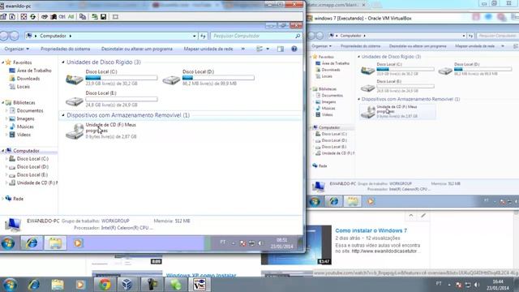Toggle the VNC toolbar Ctrl key
This screenshot has height=292, width=519.
tap(62, 16)
